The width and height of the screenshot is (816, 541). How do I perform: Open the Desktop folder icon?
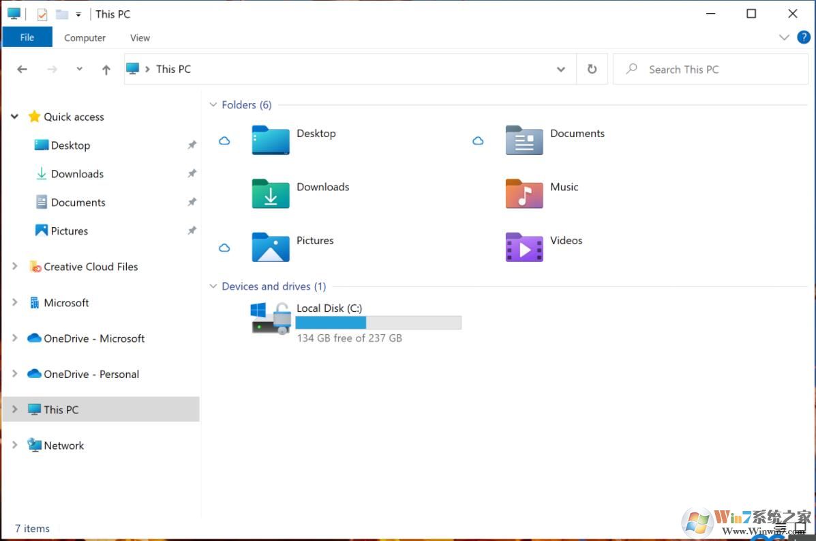click(271, 140)
